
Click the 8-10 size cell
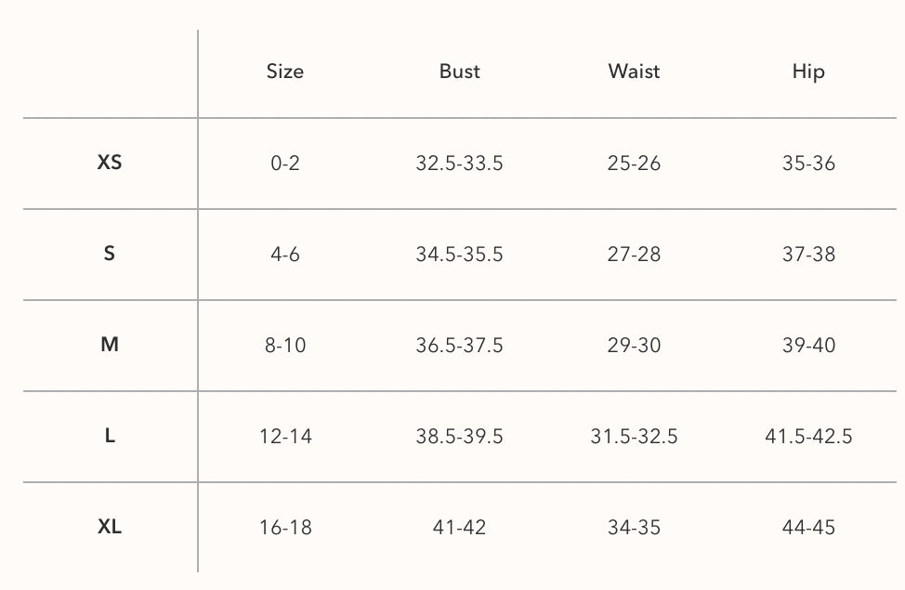click(285, 346)
